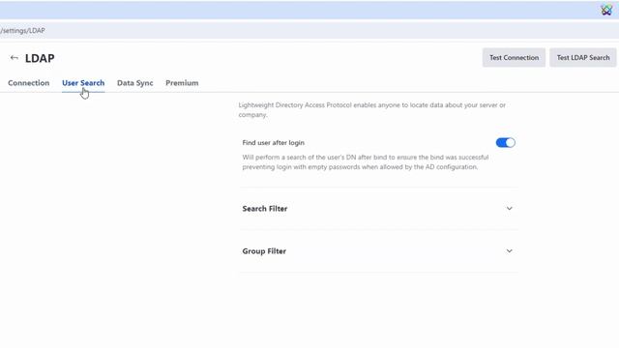Screen dimensions: 619x348
Task: Disable the Find user after login toggle
Action: [505, 142]
